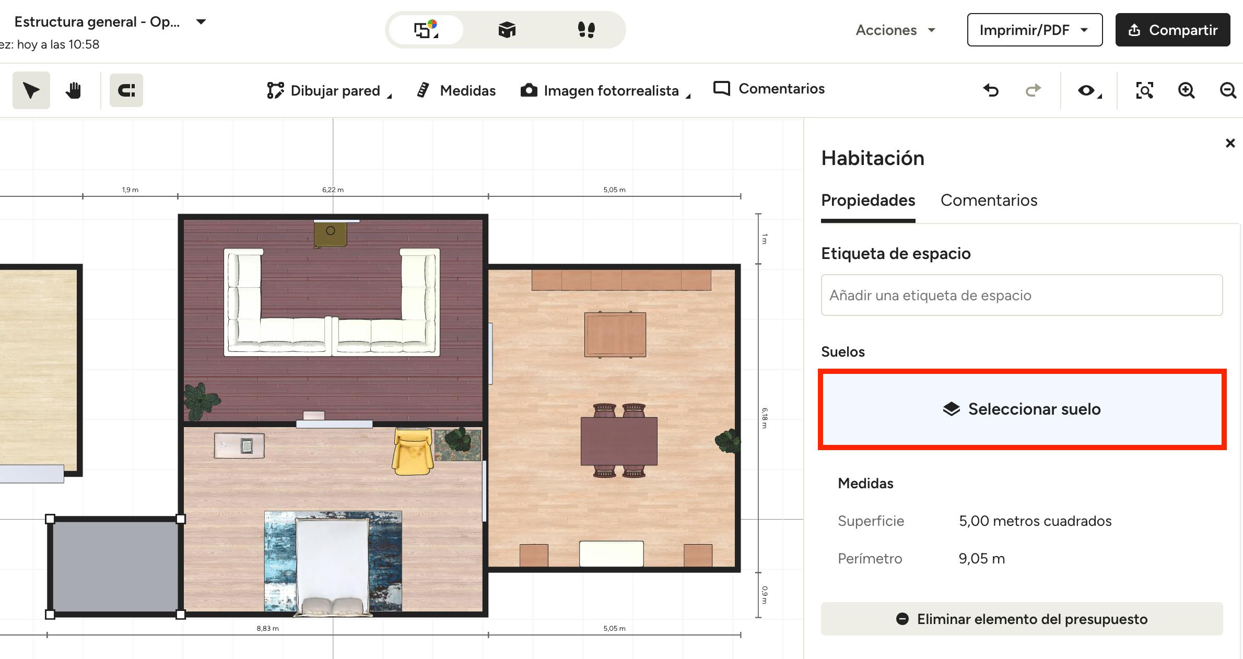Select the 2D floor plan view
Screen dimensions: 1243x659
426,30
